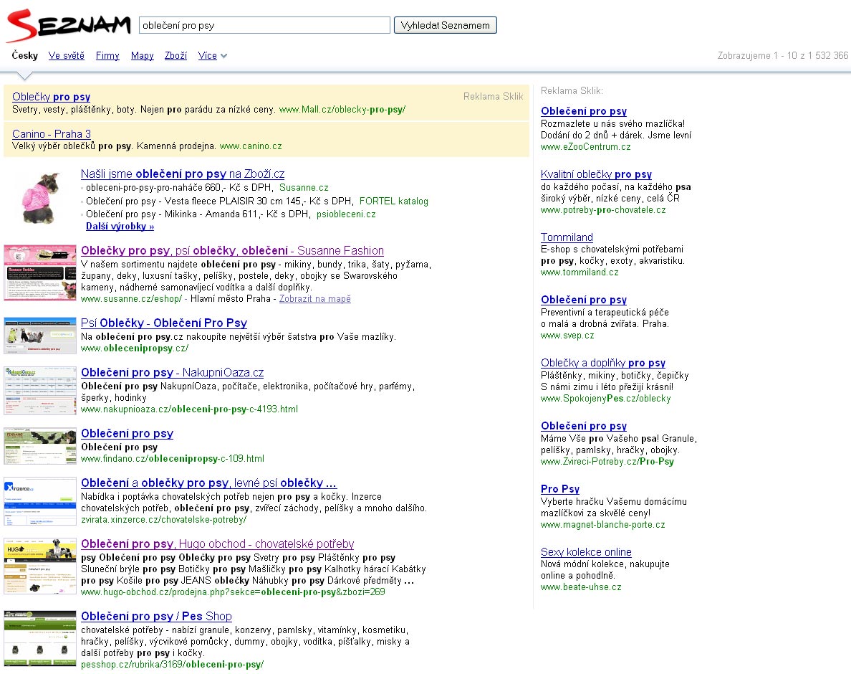Switch to the 'Zboží' tab
Image resolution: width=851 pixels, height=674 pixels.
[176, 55]
